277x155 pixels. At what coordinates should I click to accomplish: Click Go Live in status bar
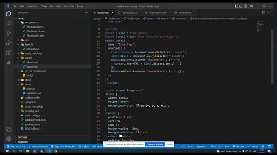[x=238, y=146]
